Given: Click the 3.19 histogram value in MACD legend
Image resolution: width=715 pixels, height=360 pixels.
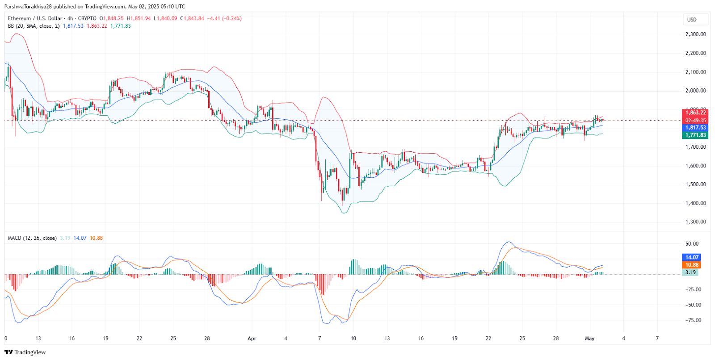Looking at the screenshot, I should pos(65,238).
